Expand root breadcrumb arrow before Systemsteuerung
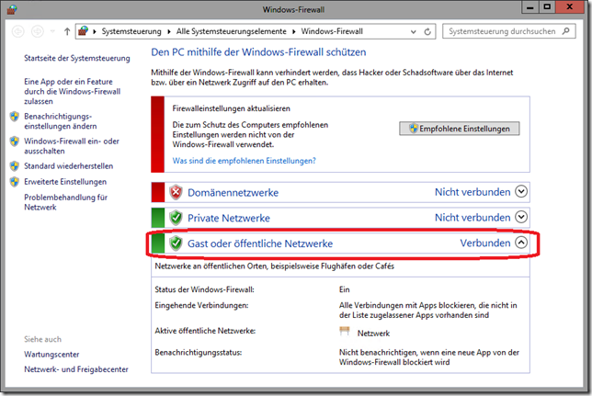Image resolution: width=592 pixels, height=396 pixels. pyautogui.click(x=95, y=31)
